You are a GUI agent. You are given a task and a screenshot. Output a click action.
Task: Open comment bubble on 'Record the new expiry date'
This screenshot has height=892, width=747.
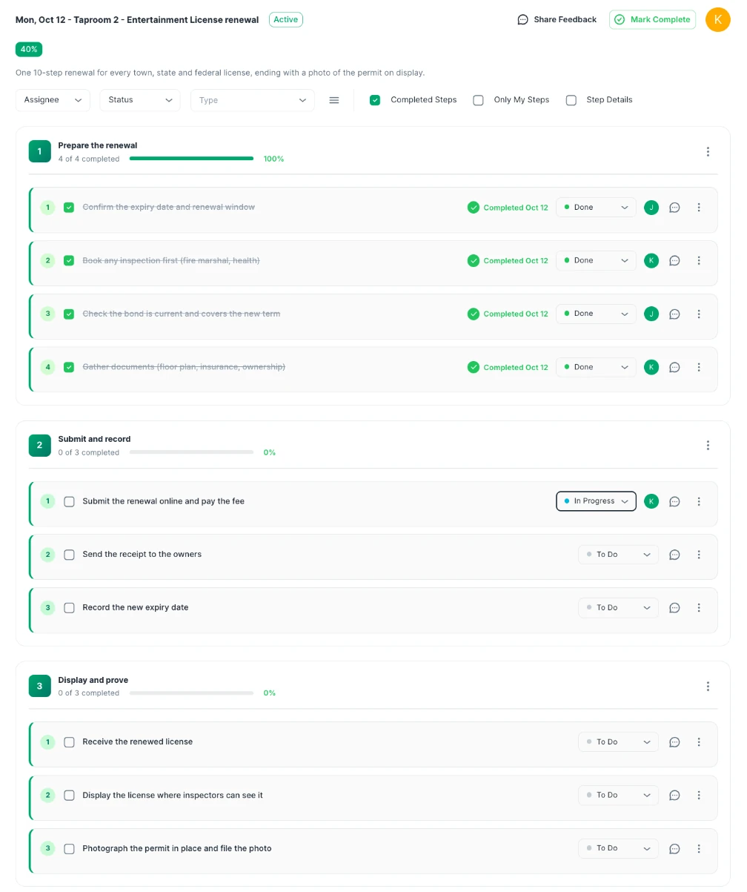pyautogui.click(x=674, y=607)
